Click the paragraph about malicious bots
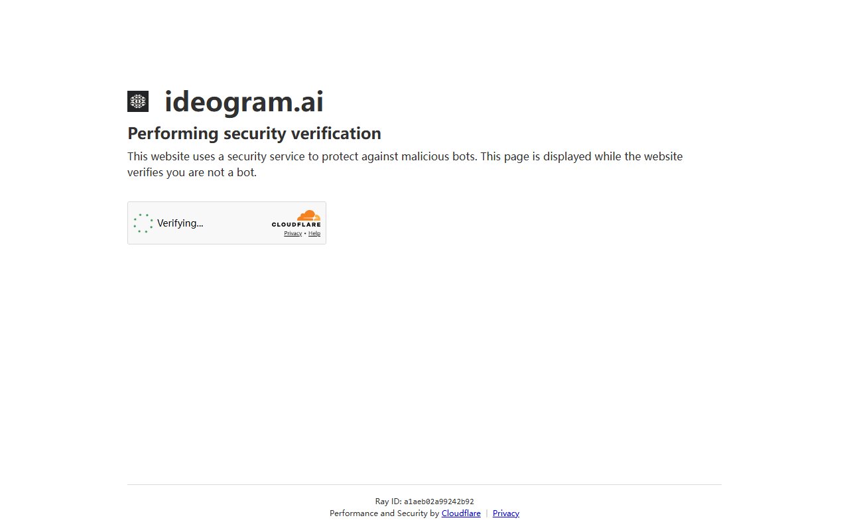The image size is (849, 530). pyautogui.click(x=405, y=164)
